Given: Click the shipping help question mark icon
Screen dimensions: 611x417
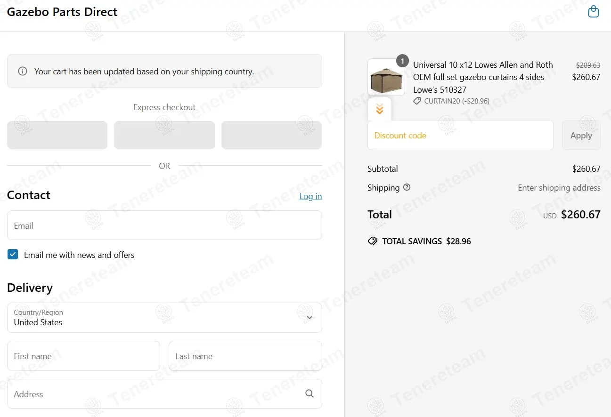Looking at the screenshot, I should point(407,187).
